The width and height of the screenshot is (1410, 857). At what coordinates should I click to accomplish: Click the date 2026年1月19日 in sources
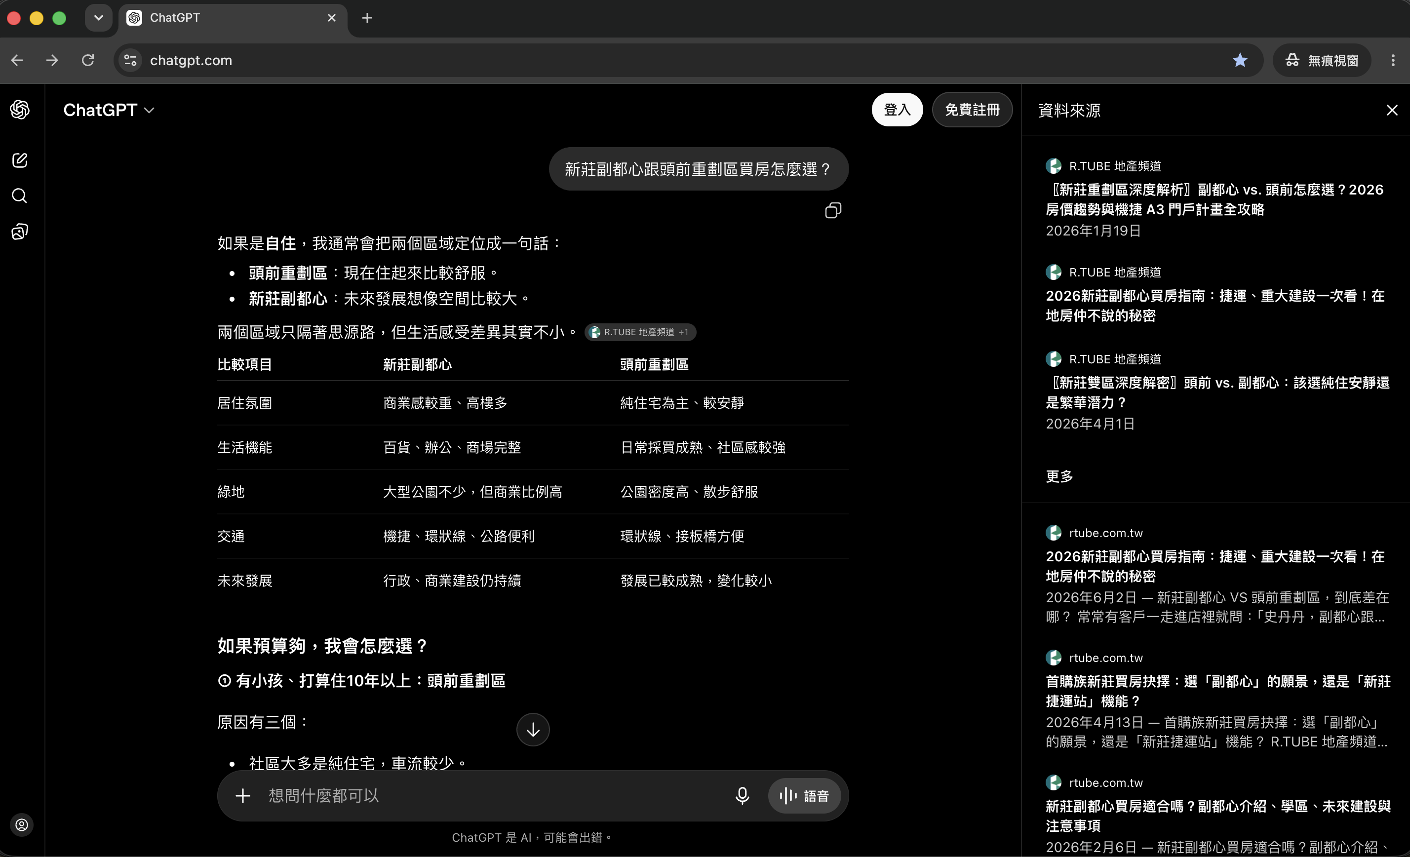[1093, 231]
